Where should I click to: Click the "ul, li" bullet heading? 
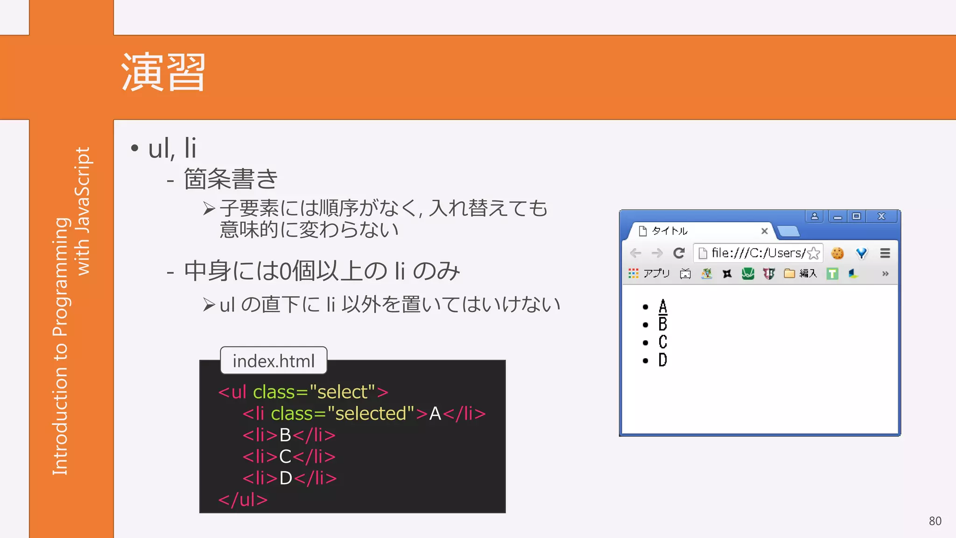tap(172, 149)
